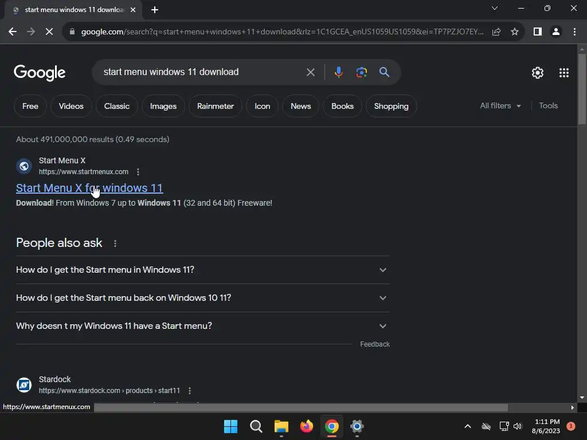
Task: Submit search with magnifier icon
Action: click(384, 72)
